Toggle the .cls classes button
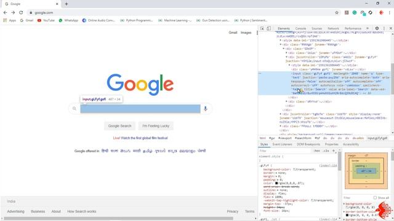394x221 pixels. 326,151
